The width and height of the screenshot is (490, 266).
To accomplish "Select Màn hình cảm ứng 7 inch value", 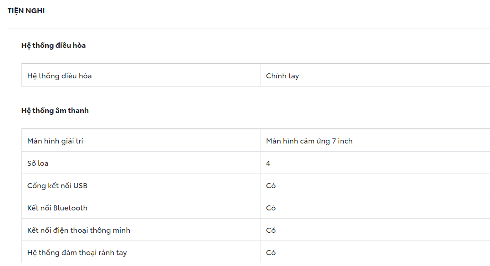I will [x=309, y=141].
